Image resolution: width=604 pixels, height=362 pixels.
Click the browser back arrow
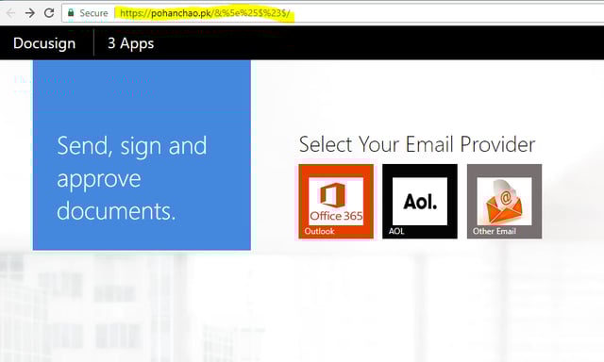(x=10, y=13)
